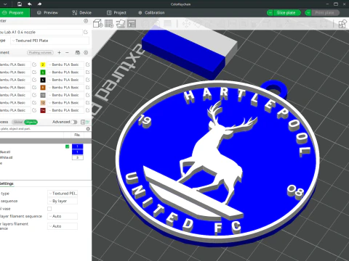349x261 pixels.
Task: Open Bambu PLA Basic dropdown beside yellow swatch
Action: (65, 65)
